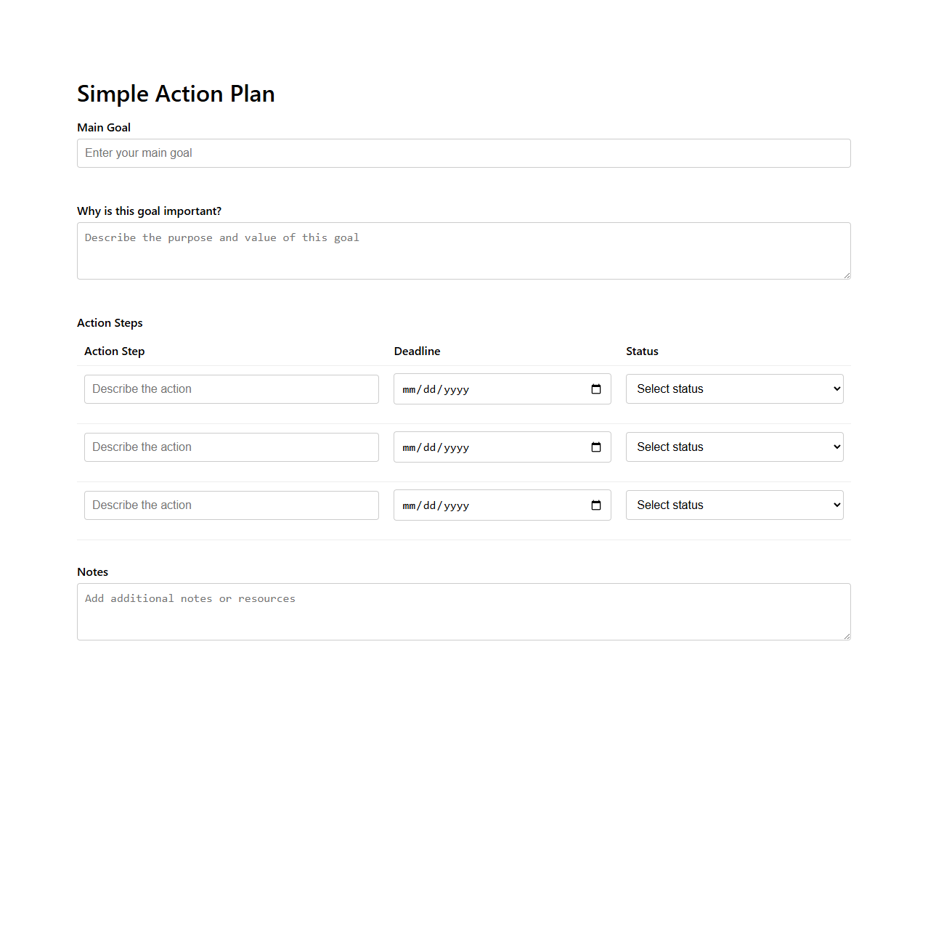This screenshot has height=944, width=928.
Task: Click the Simple Action Plan heading
Action: pyautogui.click(x=176, y=94)
